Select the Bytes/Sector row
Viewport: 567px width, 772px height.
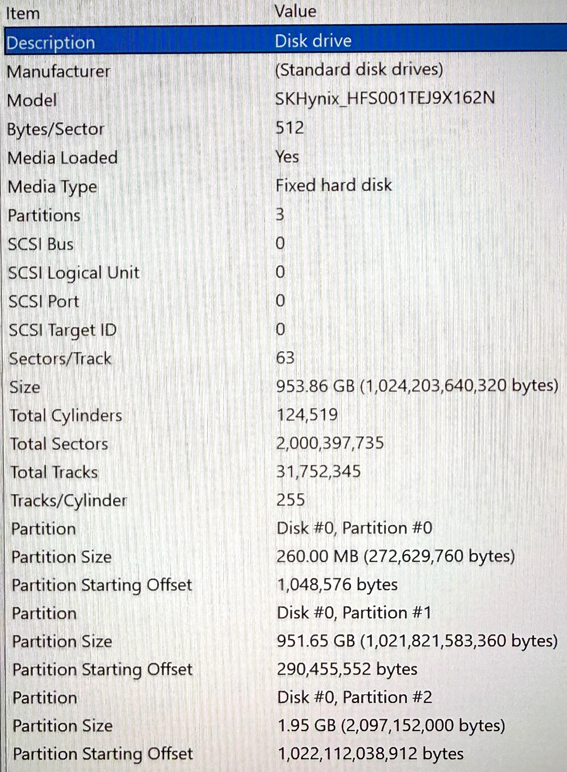pos(285,128)
